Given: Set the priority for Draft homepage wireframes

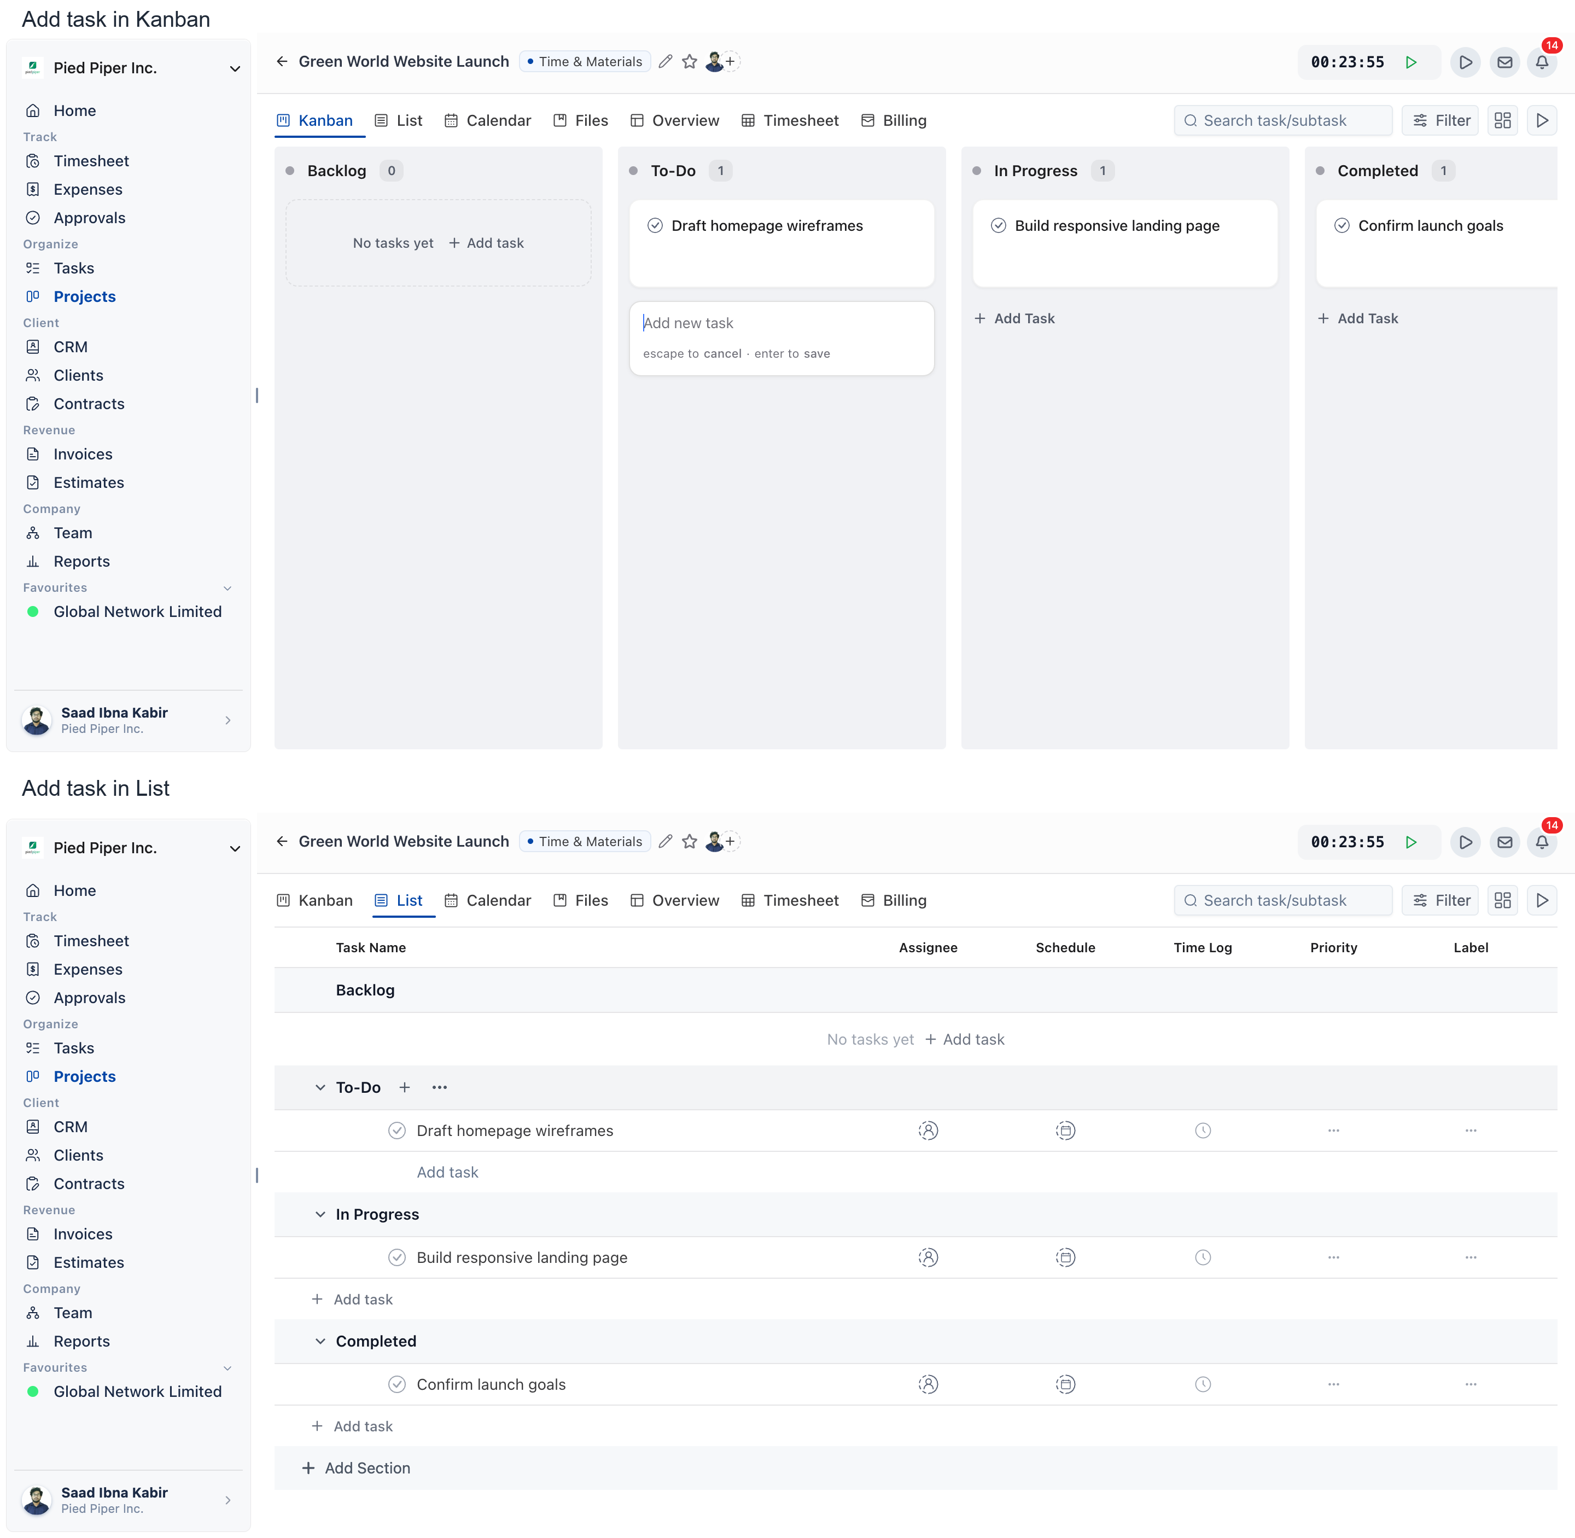Looking at the screenshot, I should coord(1333,1131).
